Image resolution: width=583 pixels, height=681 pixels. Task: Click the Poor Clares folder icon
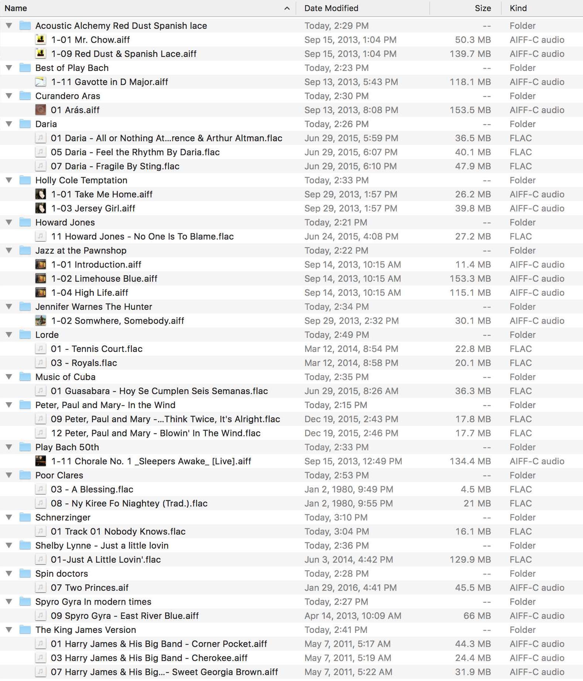[25, 475]
